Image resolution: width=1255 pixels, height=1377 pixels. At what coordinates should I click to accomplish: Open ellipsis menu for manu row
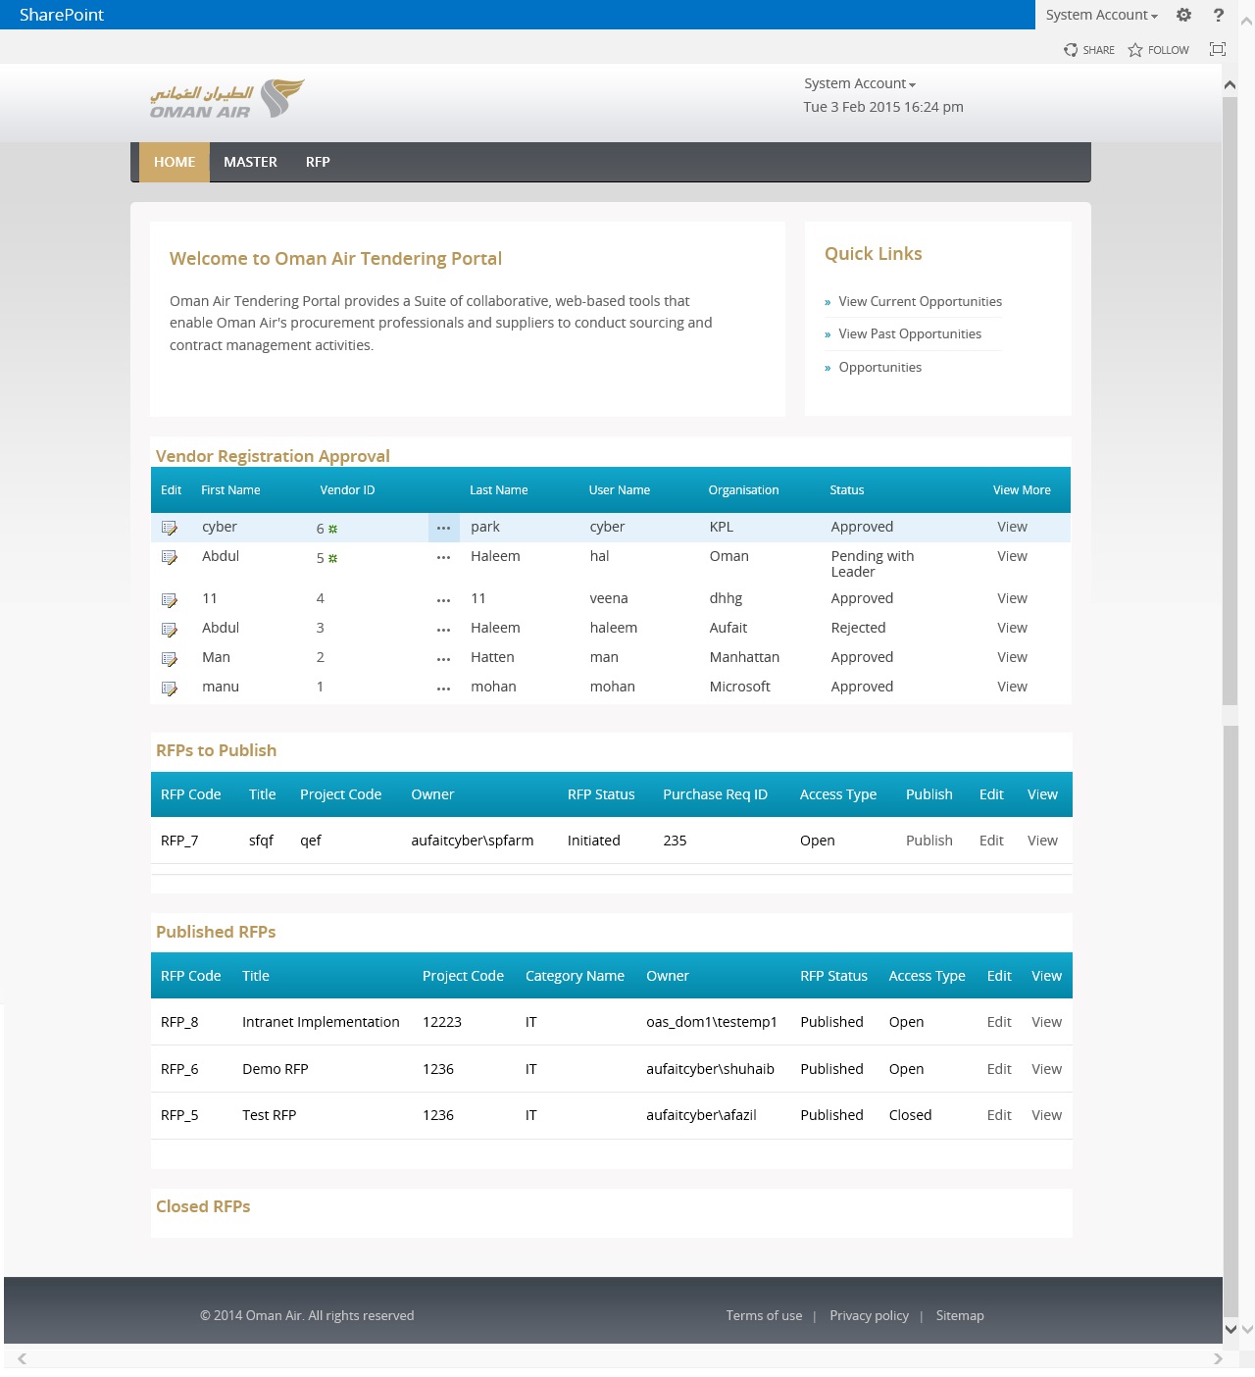click(x=443, y=688)
